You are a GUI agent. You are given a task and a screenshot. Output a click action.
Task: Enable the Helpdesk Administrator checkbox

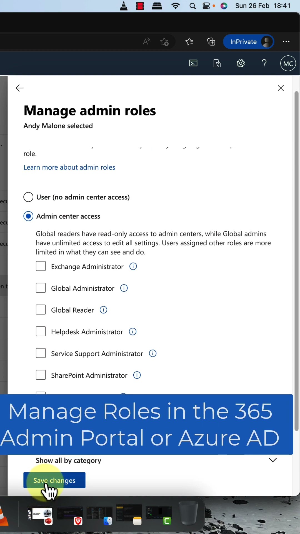click(x=41, y=332)
